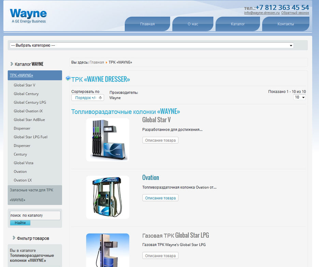Click the 'Показано 1 - 10 из 10' text

[287, 92]
